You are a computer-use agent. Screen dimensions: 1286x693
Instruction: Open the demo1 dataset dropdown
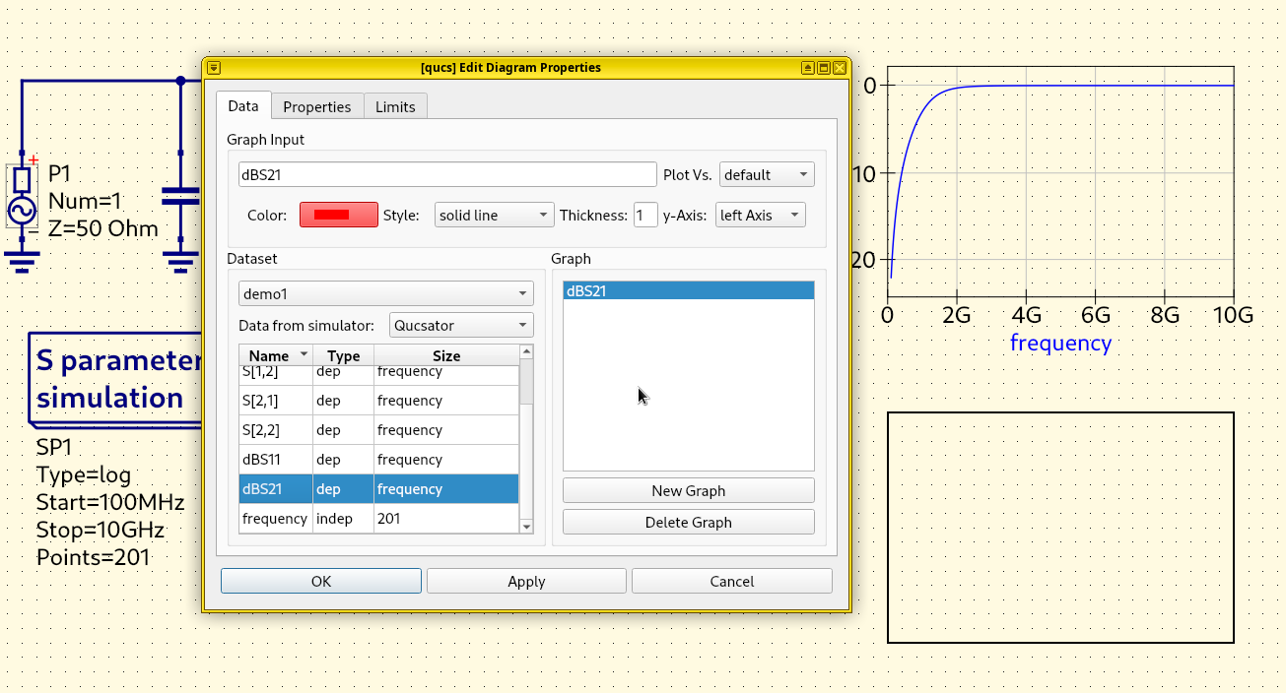(385, 294)
